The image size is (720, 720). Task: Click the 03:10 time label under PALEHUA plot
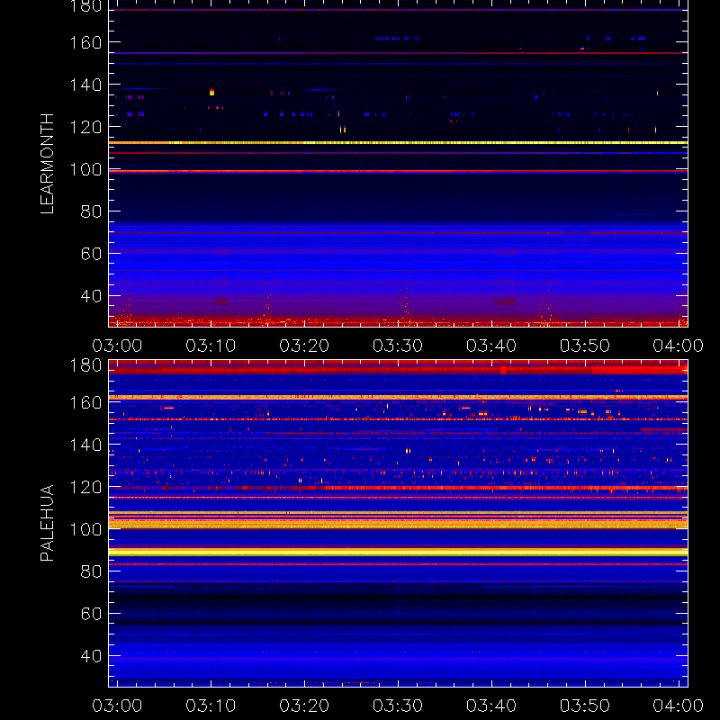pyautogui.click(x=211, y=706)
